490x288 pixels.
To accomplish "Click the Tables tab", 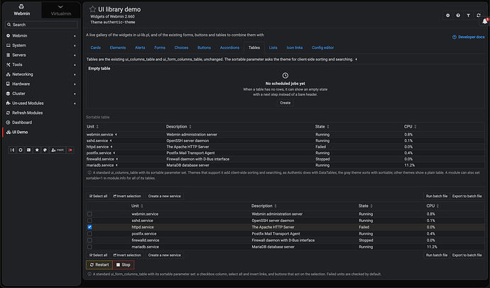I will [x=254, y=48].
